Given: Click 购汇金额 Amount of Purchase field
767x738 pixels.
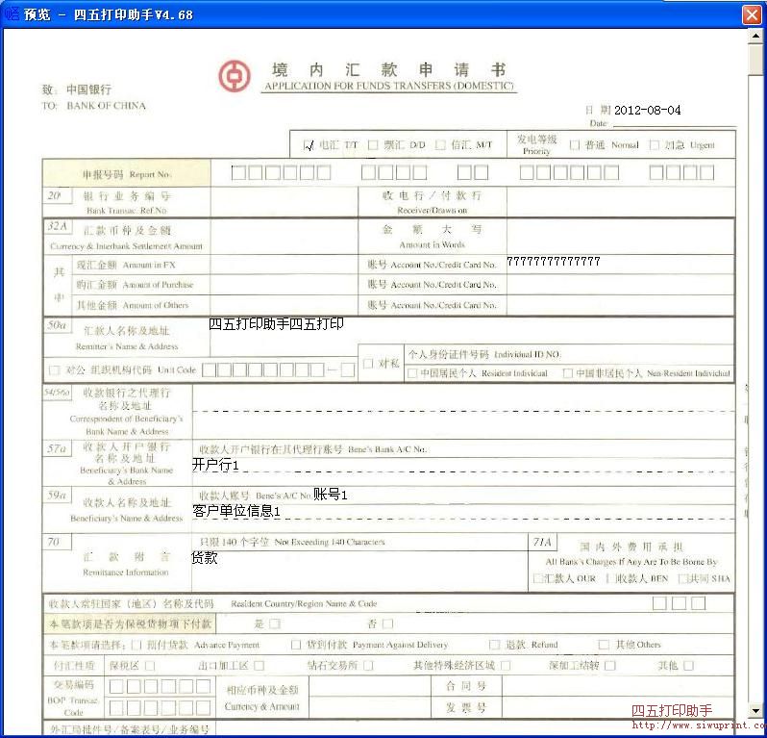Looking at the screenshot, I should (285, 285).
